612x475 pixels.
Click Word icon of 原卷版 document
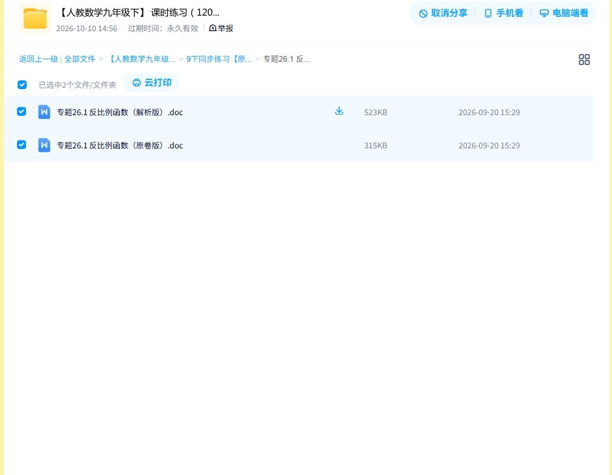click(x=44, y=145)
